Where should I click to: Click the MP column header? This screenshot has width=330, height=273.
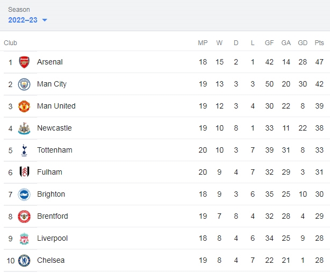click(x=203, y=43)
